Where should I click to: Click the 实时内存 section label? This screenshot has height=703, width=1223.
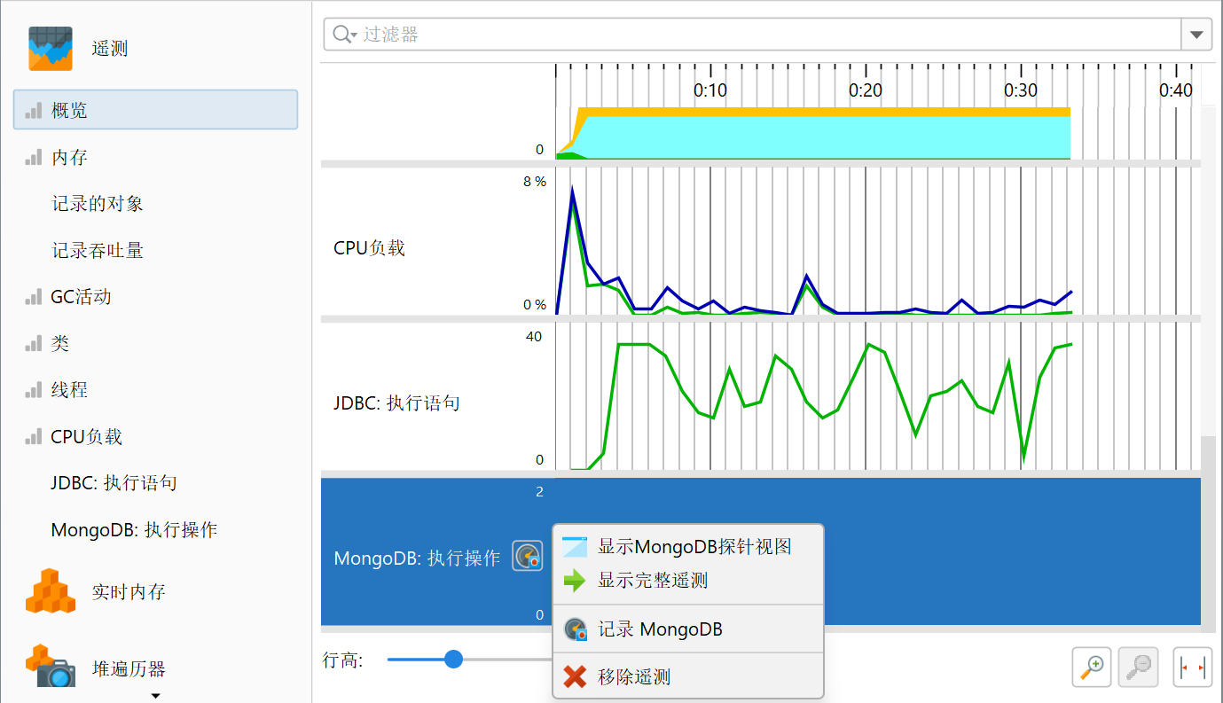pos(129,592)
